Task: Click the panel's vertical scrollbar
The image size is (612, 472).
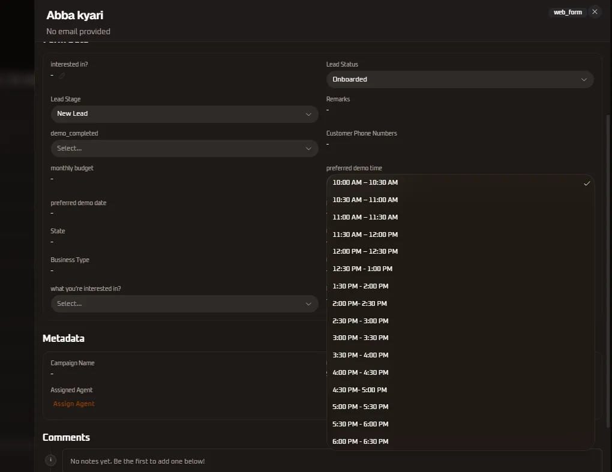Action: point(608,271)
